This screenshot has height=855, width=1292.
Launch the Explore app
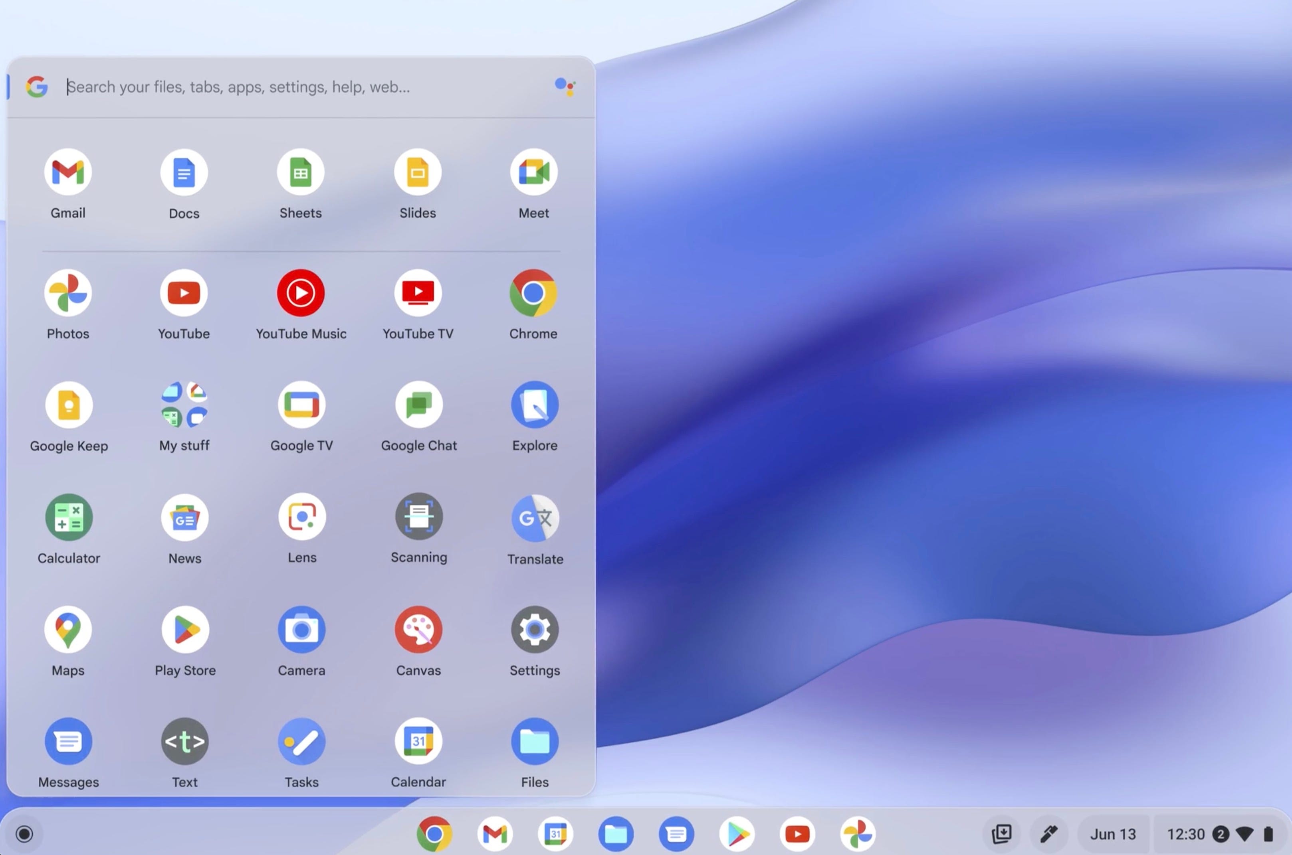(x=535, y=405)
